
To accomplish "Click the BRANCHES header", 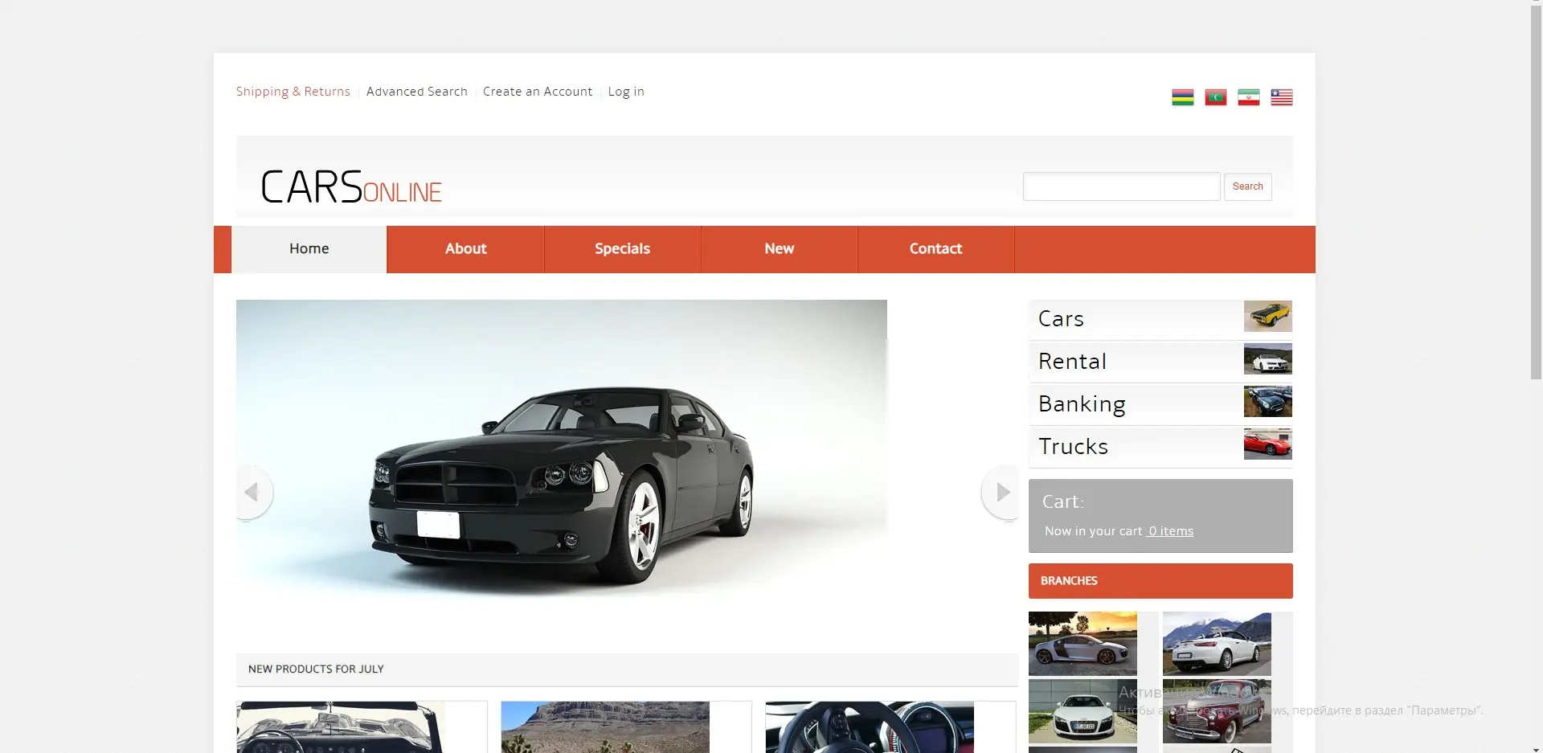I will coord(1160,581).
